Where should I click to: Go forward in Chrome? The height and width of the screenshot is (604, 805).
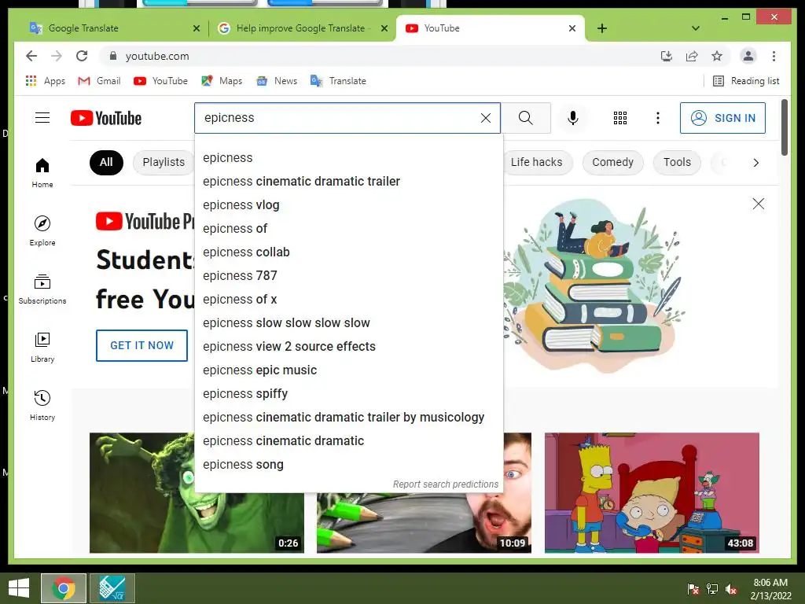pos(57,56)
